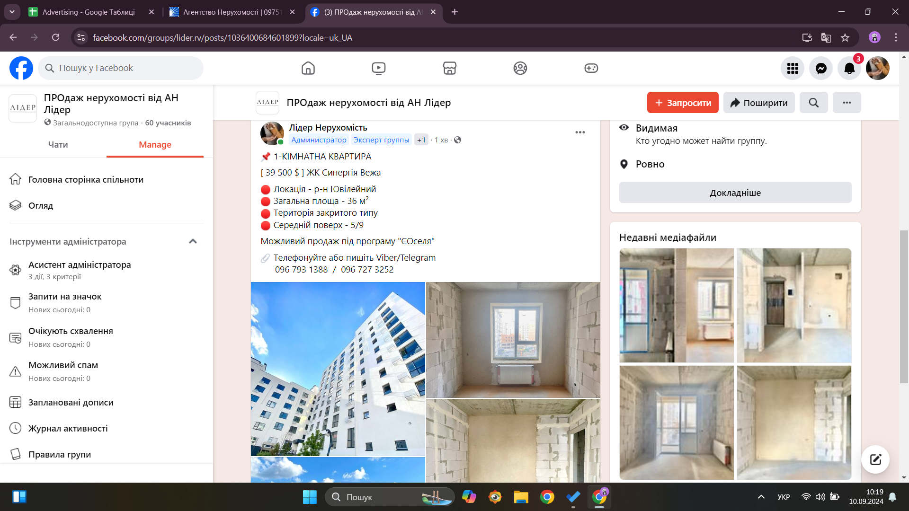This screenshot has width=909, height=511.
Task: Open the Facebook Video icon
Action: pos(378,68)
